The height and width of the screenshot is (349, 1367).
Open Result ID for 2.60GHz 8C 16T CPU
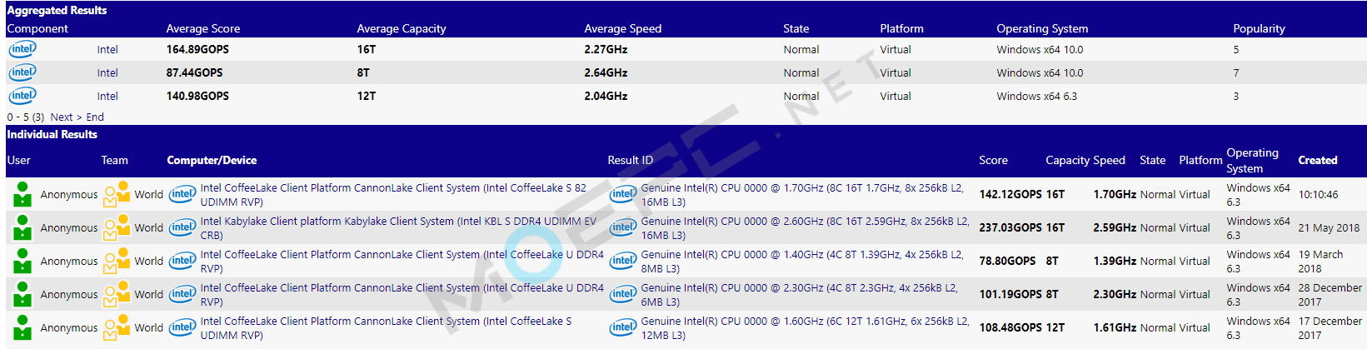pyautogui.click(x=805, y=228)
